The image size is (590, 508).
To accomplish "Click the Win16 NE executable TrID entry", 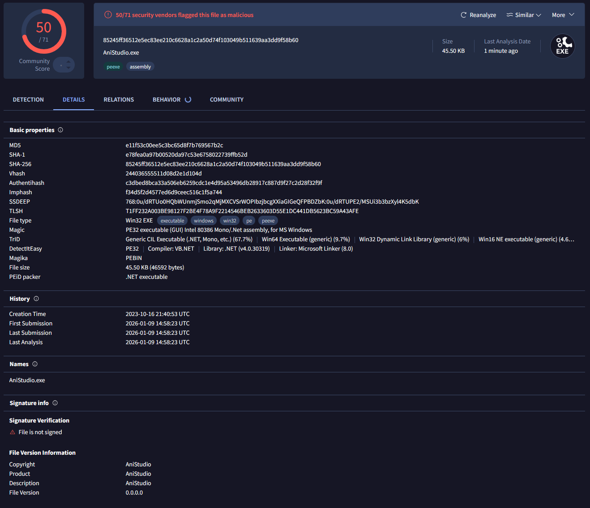I will [526, 239].
